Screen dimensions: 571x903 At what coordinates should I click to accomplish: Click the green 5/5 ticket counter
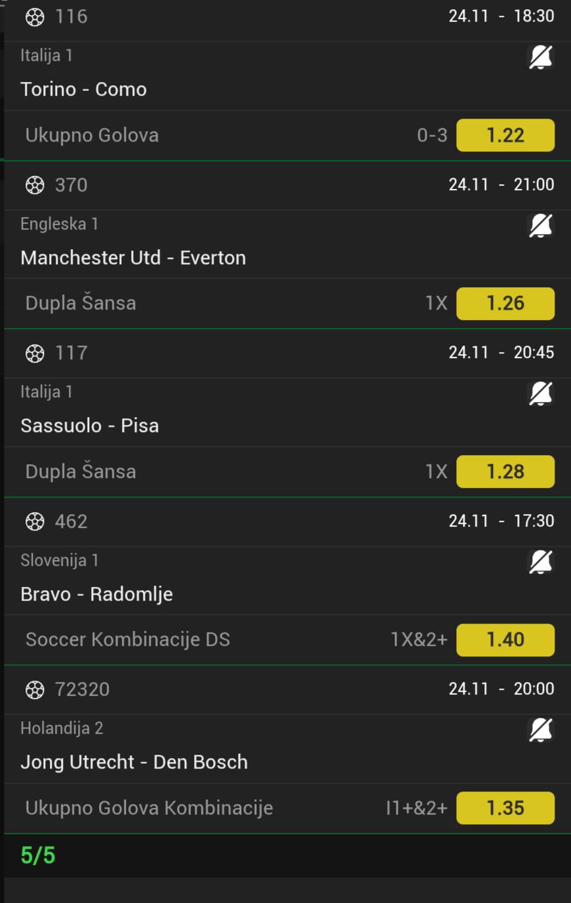38,855
